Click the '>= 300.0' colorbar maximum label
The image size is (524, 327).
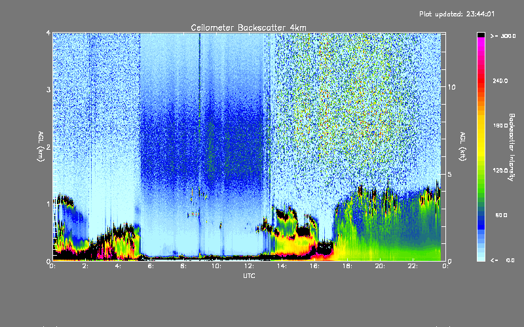[503, 36]
